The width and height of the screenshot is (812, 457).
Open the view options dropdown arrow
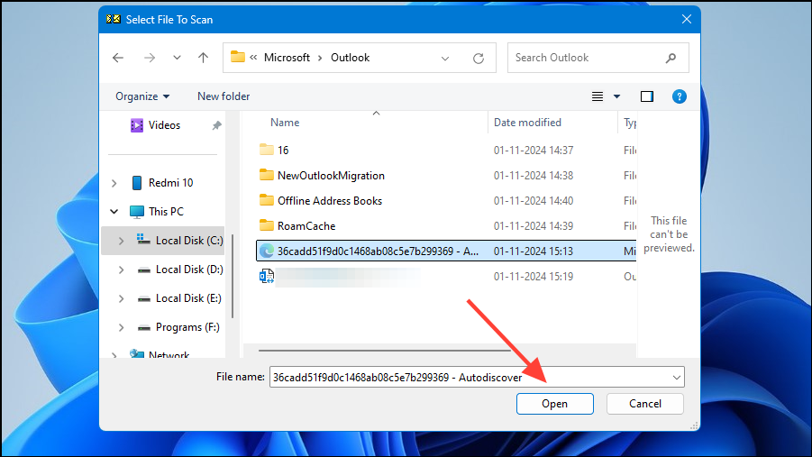click(x=616, y=96)
